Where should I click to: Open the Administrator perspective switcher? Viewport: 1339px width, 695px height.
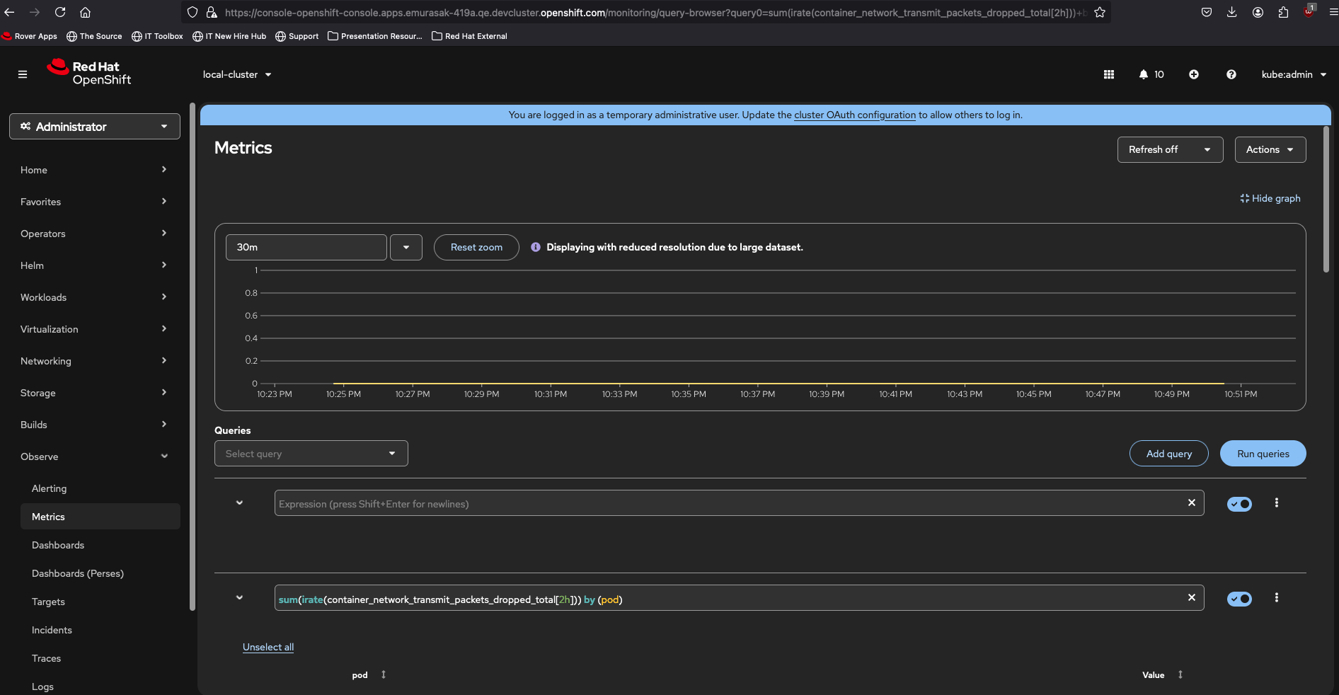[95, 127]
